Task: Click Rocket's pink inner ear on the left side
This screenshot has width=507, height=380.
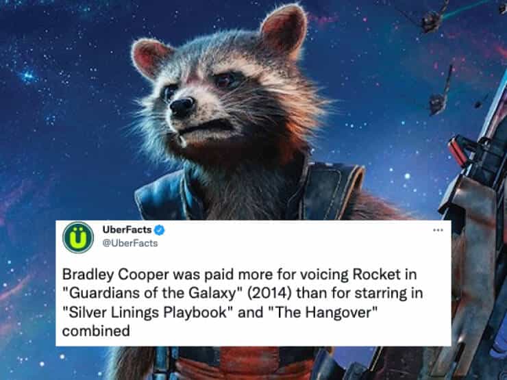Action: point(150,58)
